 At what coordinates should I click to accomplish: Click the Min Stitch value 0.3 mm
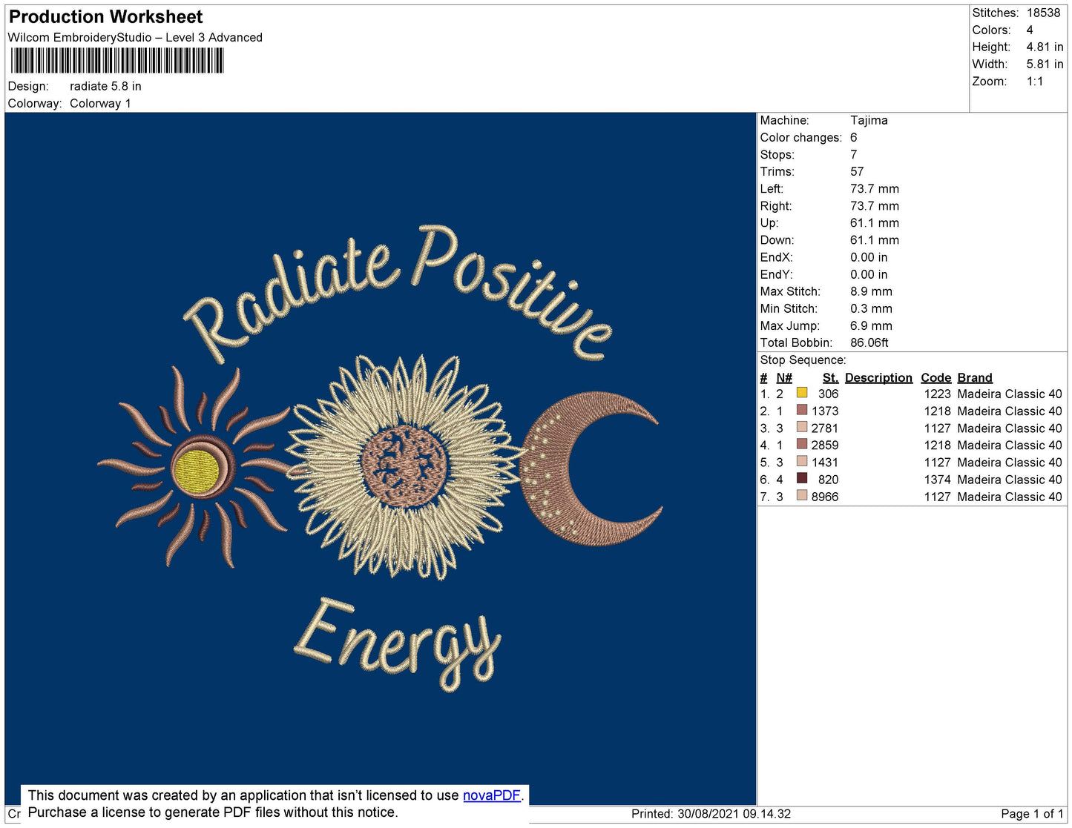point(872,308)
